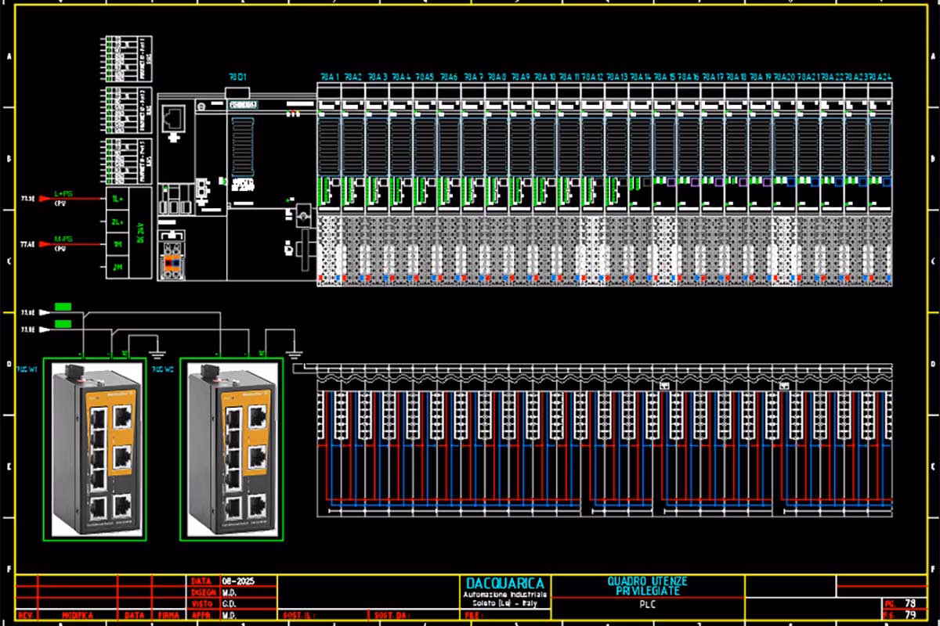Click the ground symbol right of second switch

295,352
